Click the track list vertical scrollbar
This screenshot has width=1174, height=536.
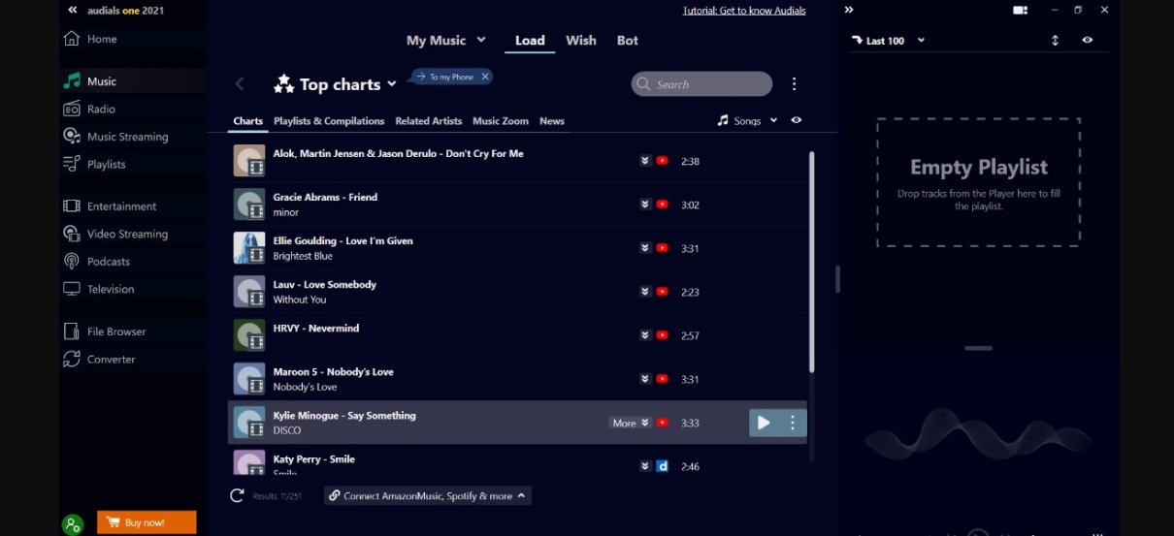coord(811,262)
